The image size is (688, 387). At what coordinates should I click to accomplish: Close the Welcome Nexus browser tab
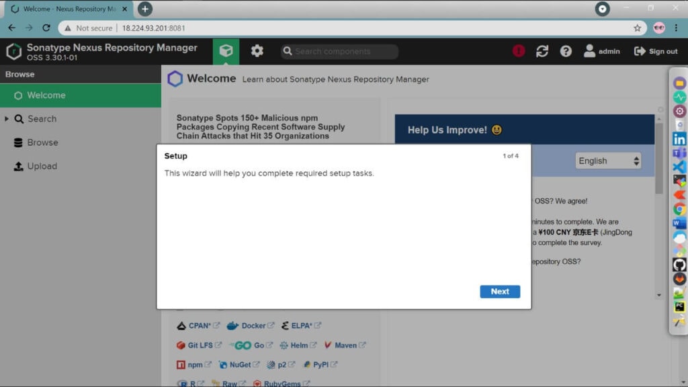coord(124,9)
